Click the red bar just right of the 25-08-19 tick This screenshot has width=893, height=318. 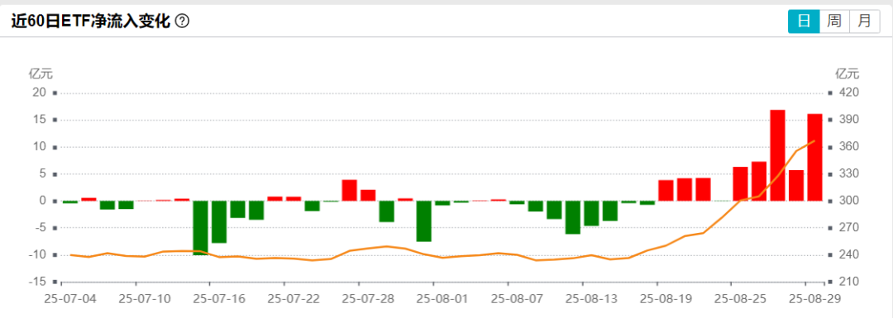click(x=666, y=191)
